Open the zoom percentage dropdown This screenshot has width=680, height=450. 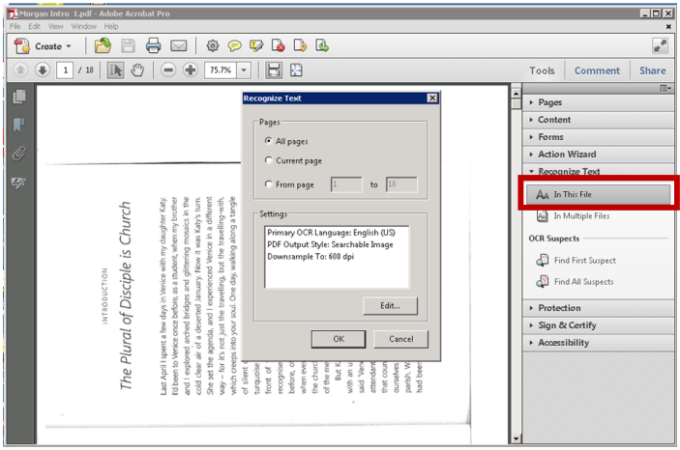(x=243, y=70)
